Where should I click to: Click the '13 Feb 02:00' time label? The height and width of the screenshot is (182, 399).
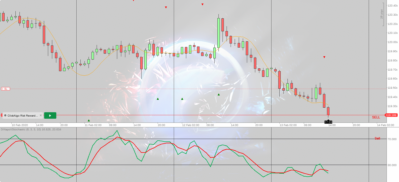[288, 125]
